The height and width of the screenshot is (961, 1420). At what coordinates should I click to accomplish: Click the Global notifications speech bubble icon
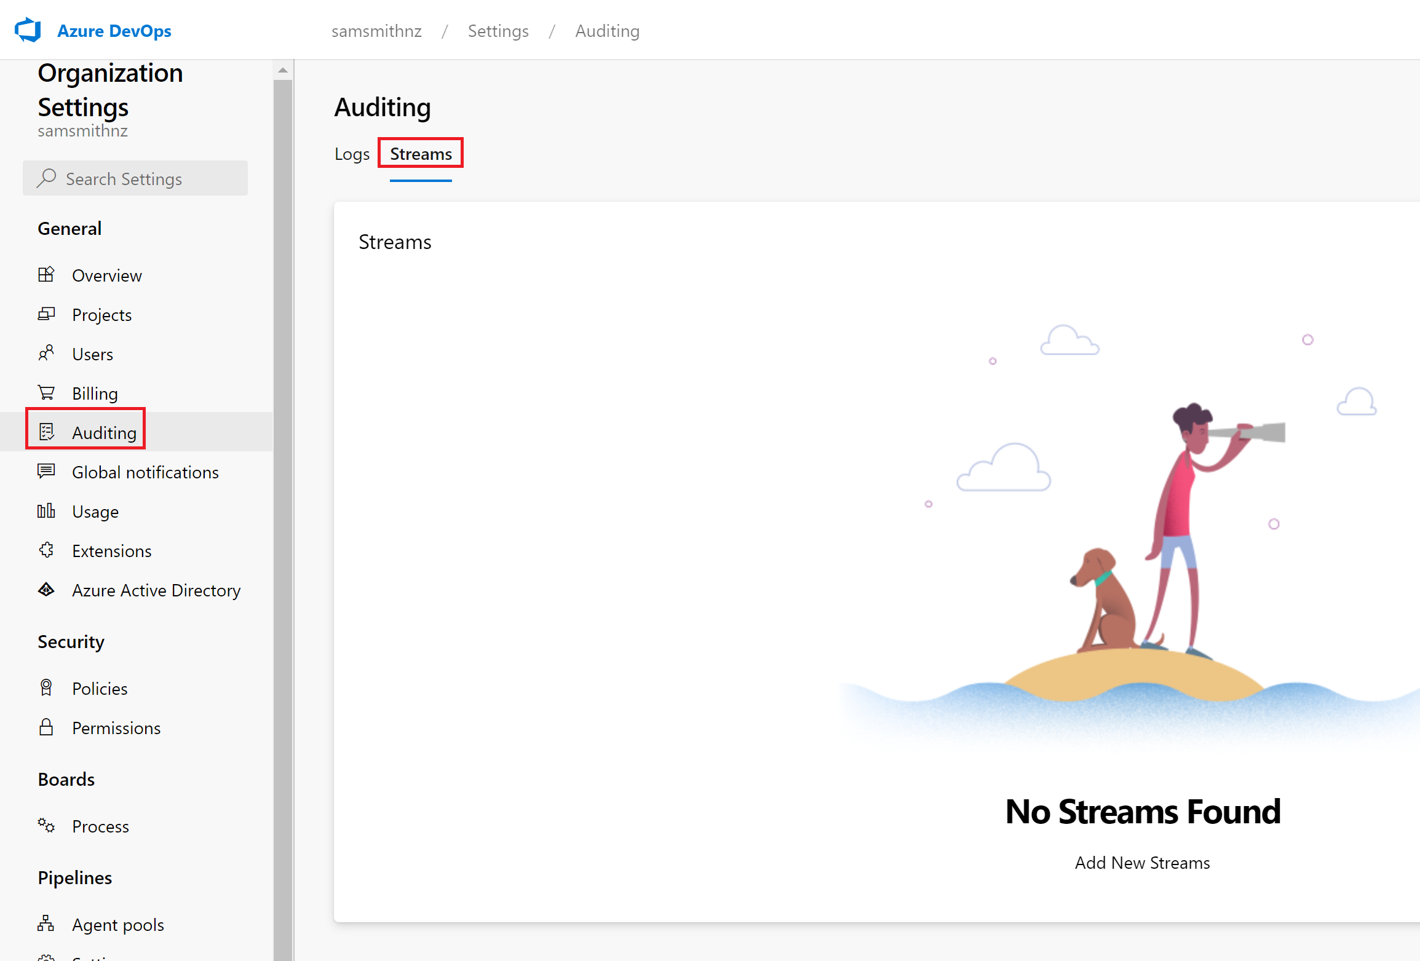[46, 472]
